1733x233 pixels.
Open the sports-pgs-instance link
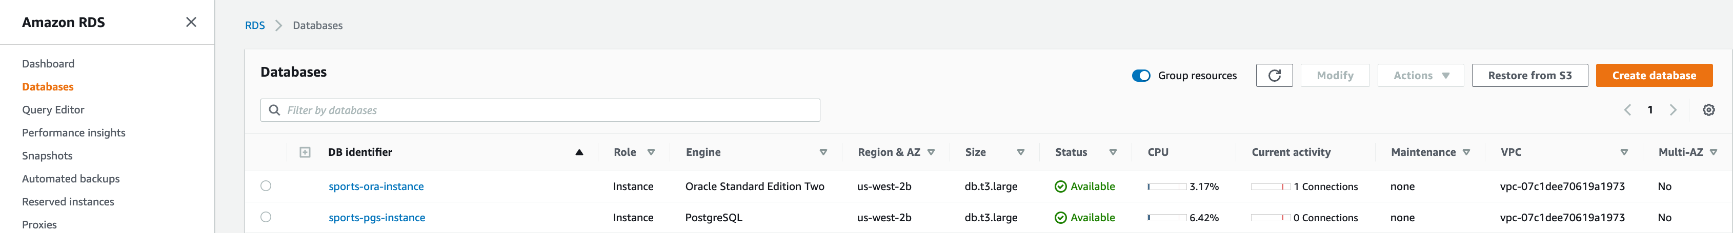(377, 218)
